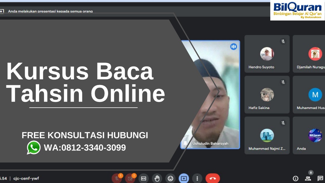Show the participants panel icon
Viewport: 325px width, 183px height.
coord(308,178)
